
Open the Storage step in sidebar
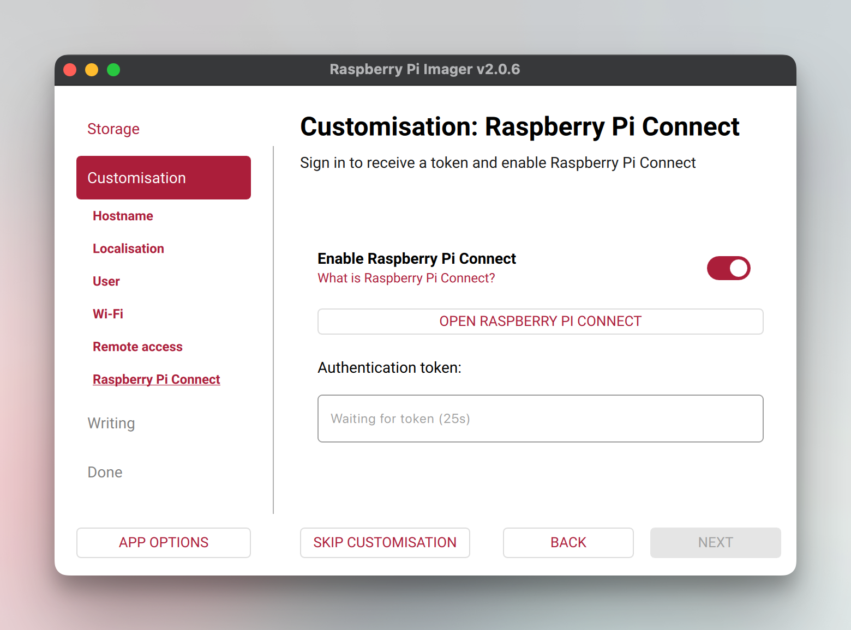(113, 129)
